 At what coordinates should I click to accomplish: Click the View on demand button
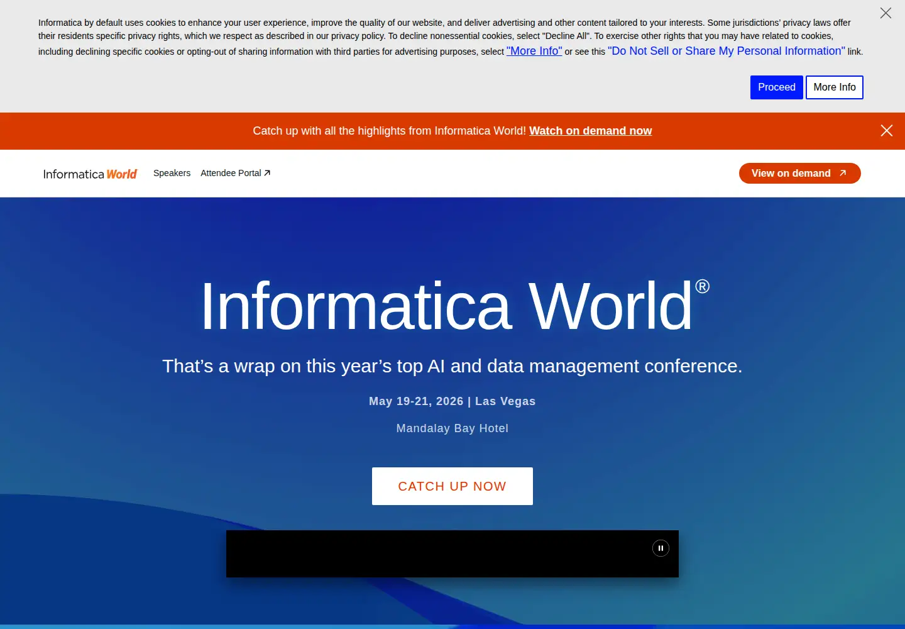[x=799, y=173]
